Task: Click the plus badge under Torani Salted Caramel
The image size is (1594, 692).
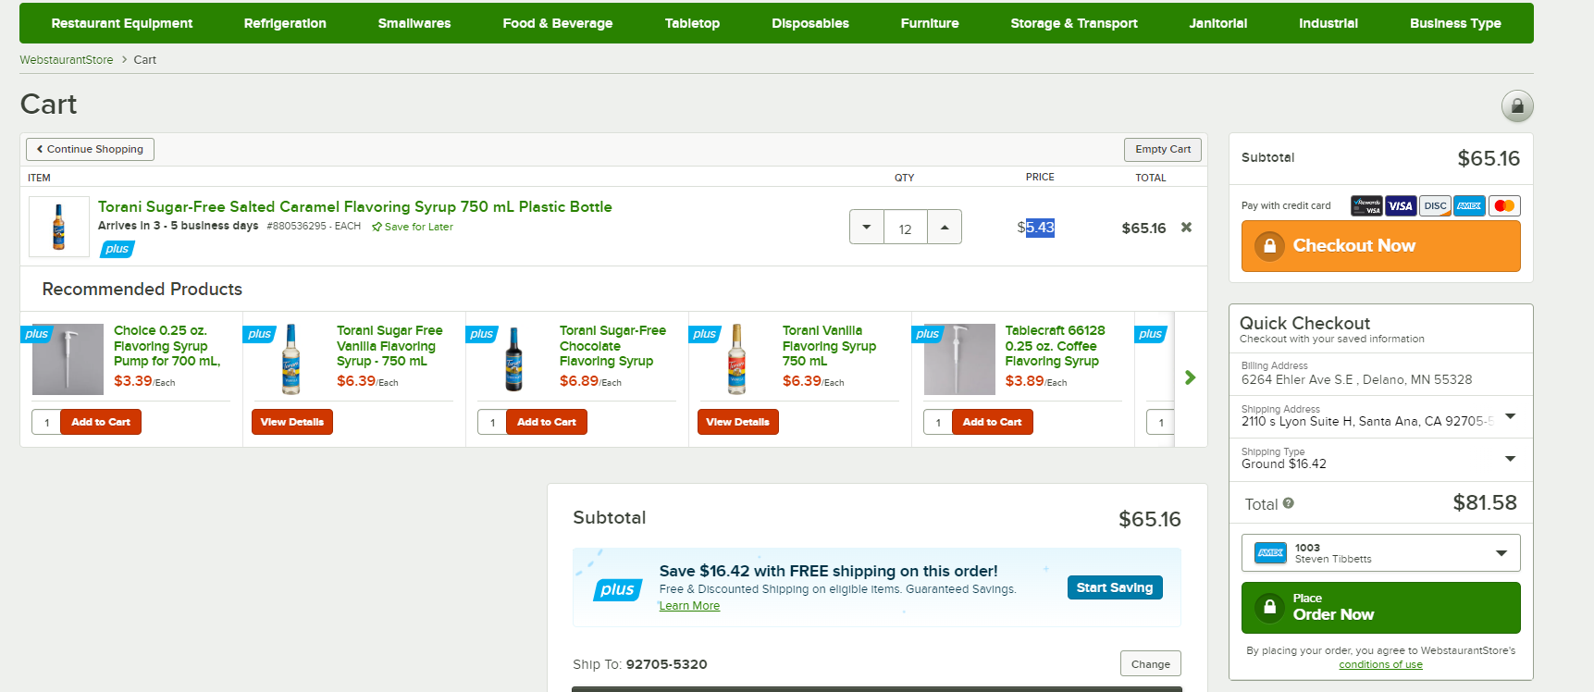Action: (117, 249)
